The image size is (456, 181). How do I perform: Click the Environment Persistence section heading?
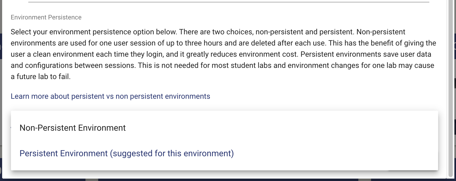click(x=46, y=17)
